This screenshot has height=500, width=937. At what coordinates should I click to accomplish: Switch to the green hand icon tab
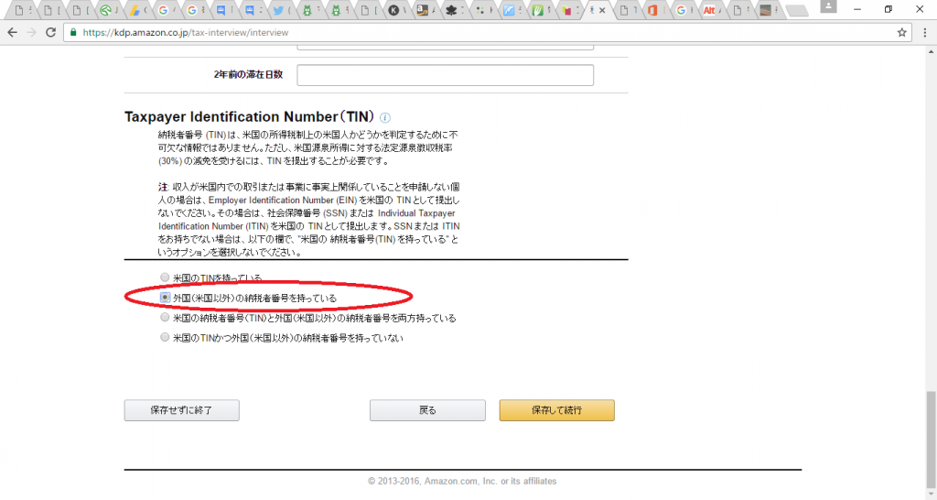tap(537, 10)
